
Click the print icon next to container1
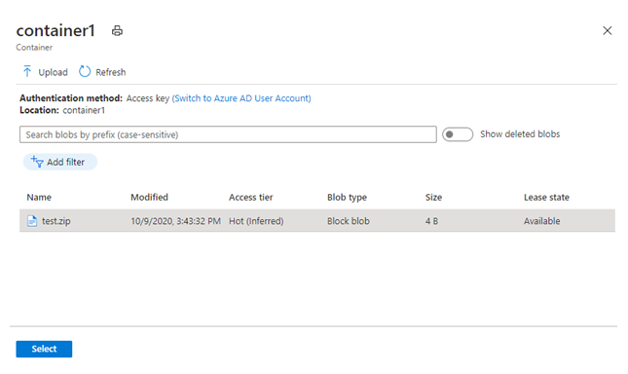117,31
